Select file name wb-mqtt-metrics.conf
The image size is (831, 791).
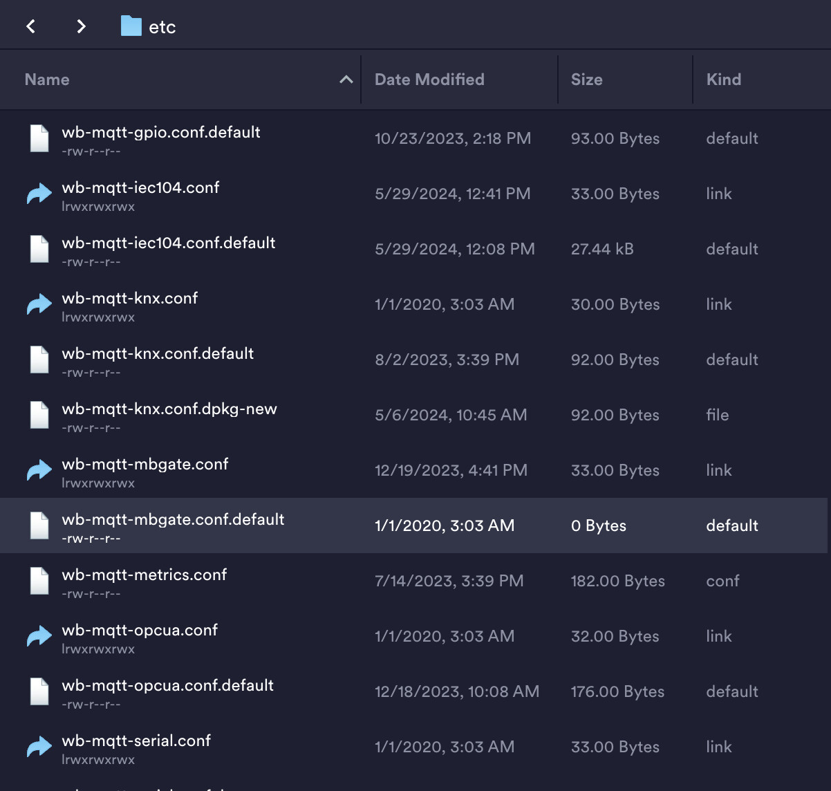click(144, 575)
